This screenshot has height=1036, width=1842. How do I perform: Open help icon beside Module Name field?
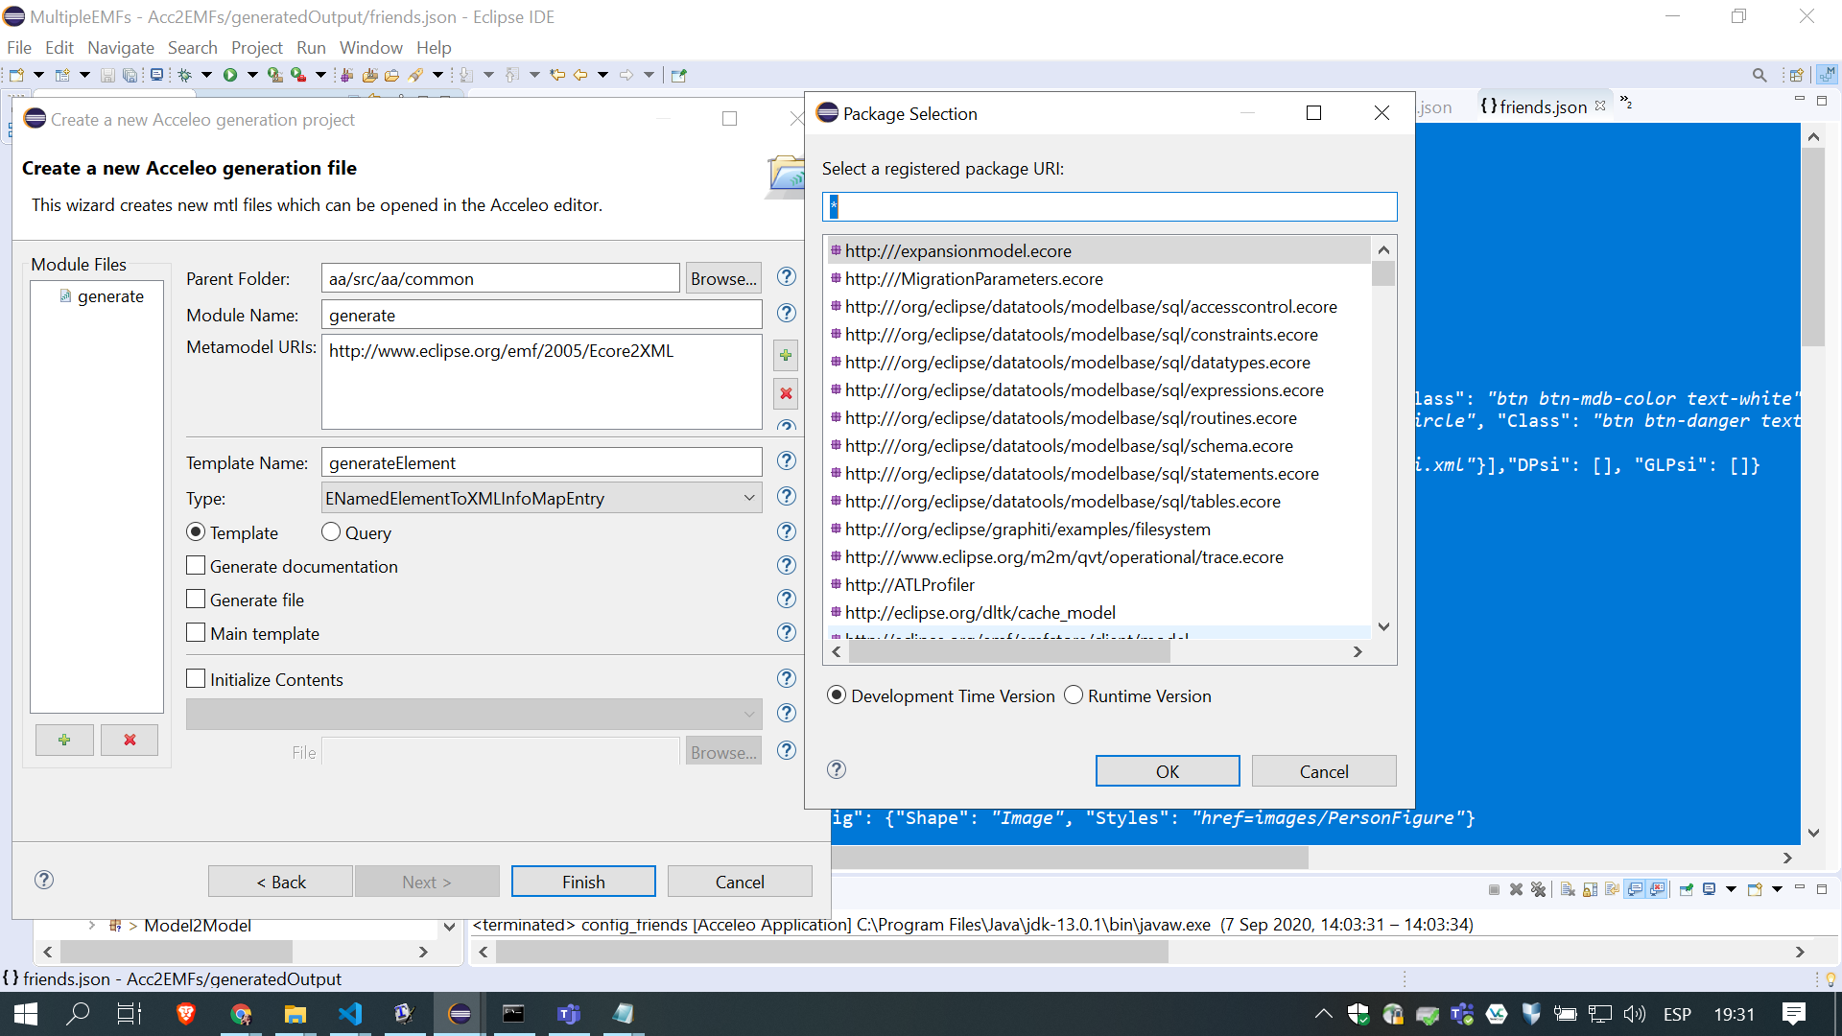click(x=786, y=314)
